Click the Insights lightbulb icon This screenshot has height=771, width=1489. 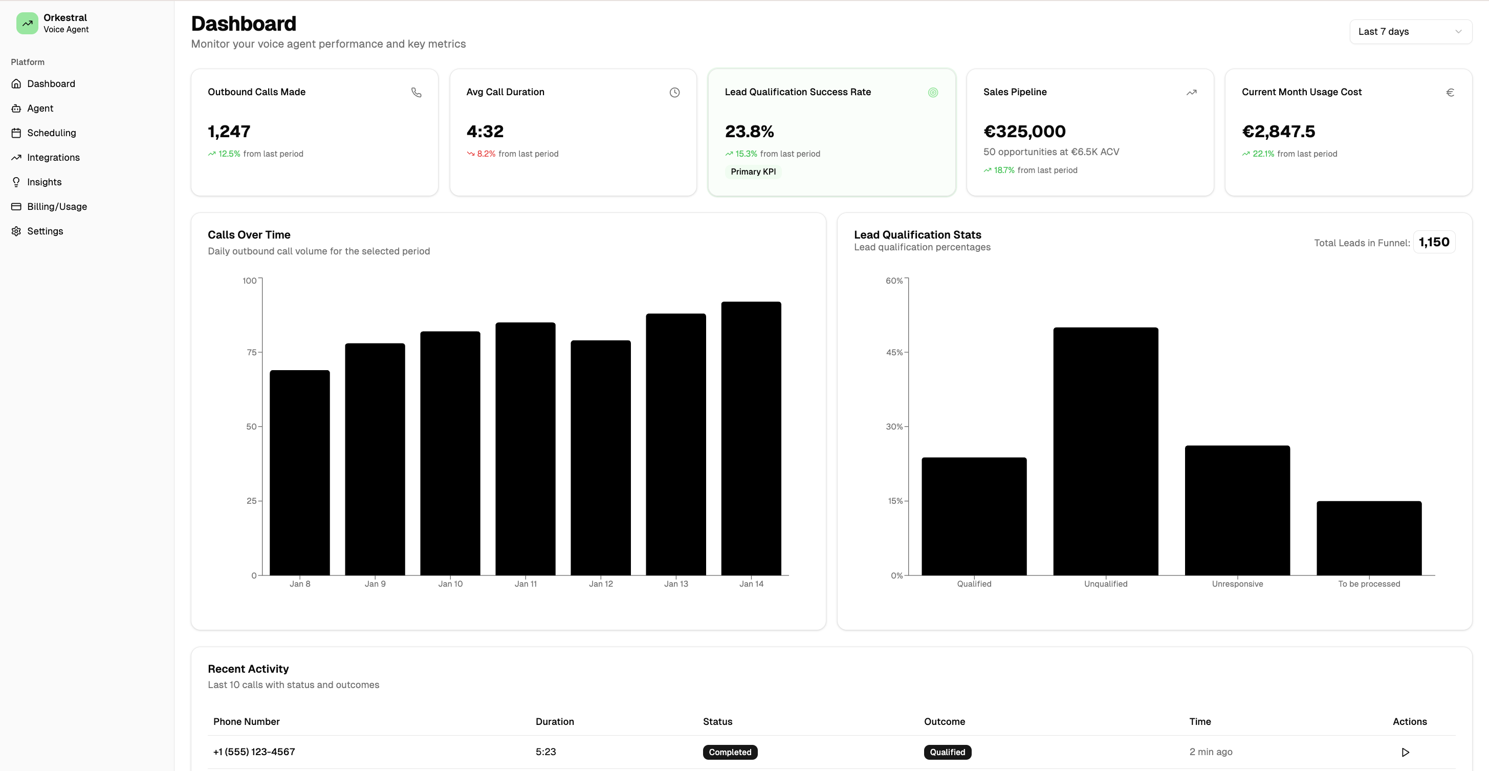[16, 182]
